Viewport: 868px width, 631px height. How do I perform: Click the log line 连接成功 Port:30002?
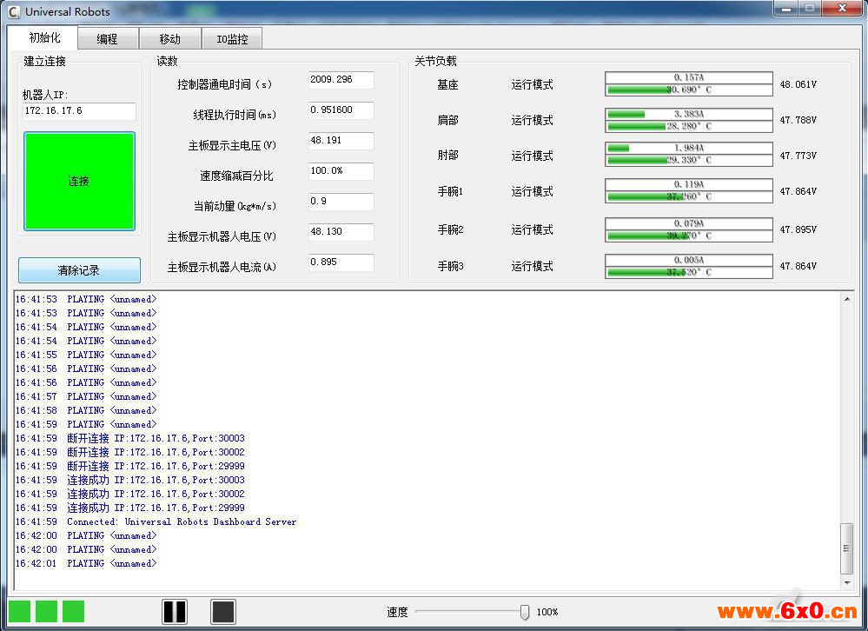tap(130, 494)
